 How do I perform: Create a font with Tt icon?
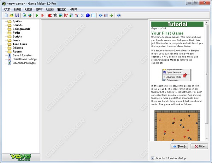(x=77, y=16)
